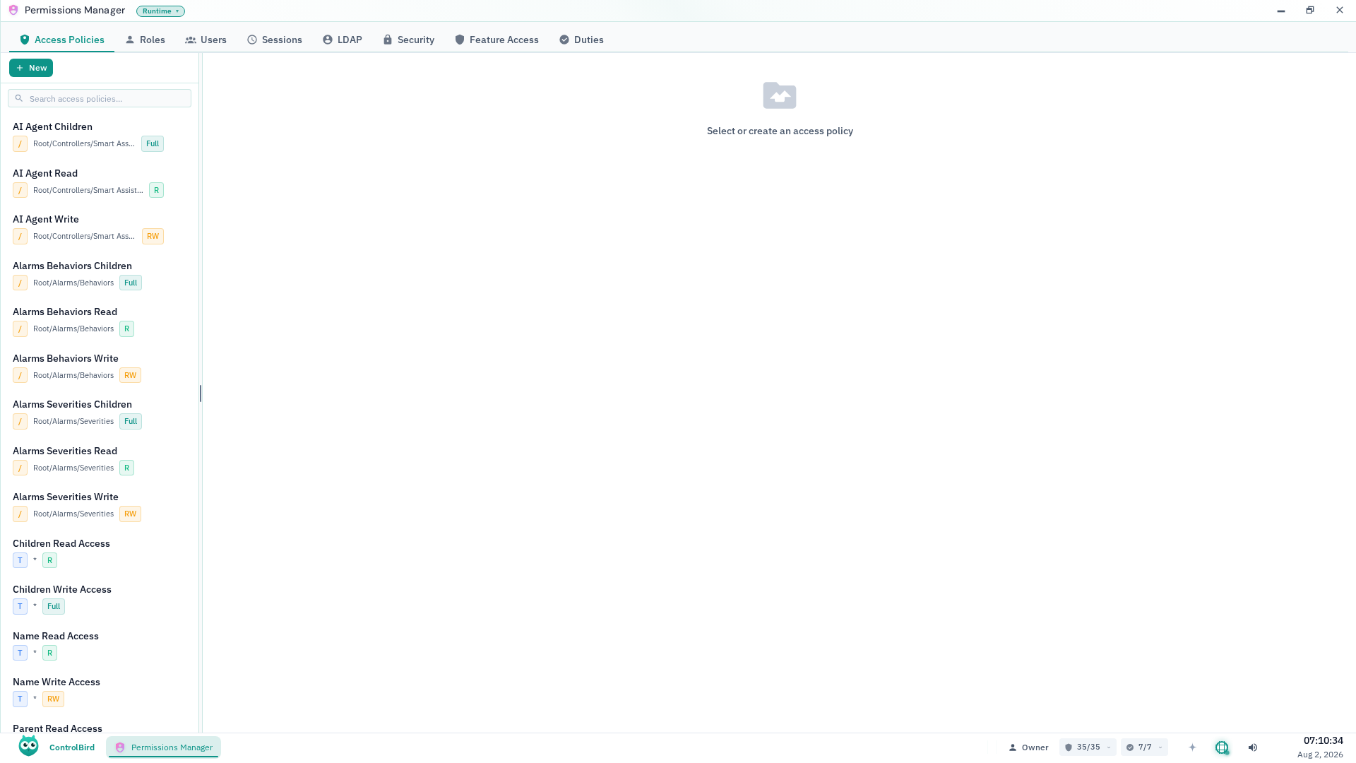Screen dimensions: 1356x763
Task: Click the Full badge on Children Write Access
Action: tap(54, 607)
